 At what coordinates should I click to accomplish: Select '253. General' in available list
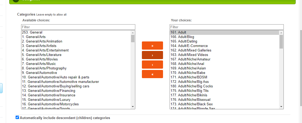tap(76, 32)
